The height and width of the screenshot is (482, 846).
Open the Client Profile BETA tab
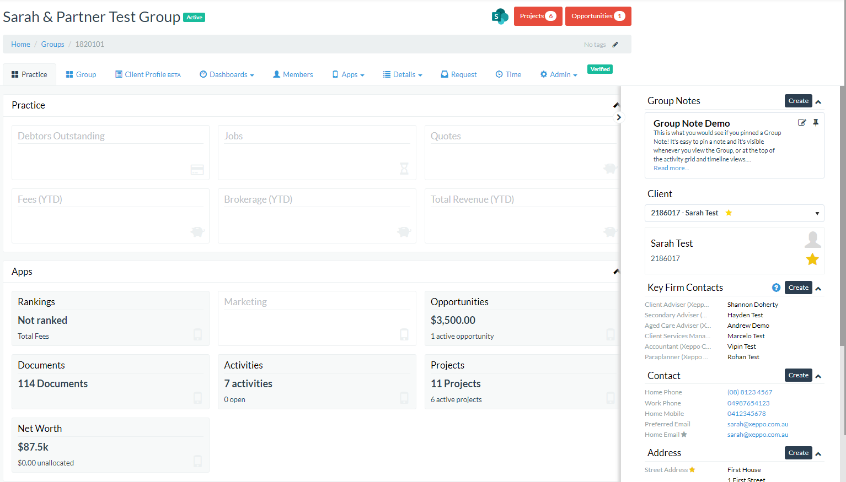[x=148, y=74]
